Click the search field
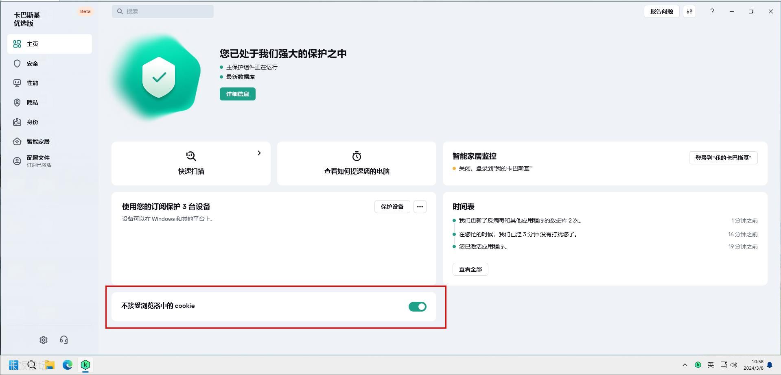Viewport: 781px width, 375px height. point(163,11)
